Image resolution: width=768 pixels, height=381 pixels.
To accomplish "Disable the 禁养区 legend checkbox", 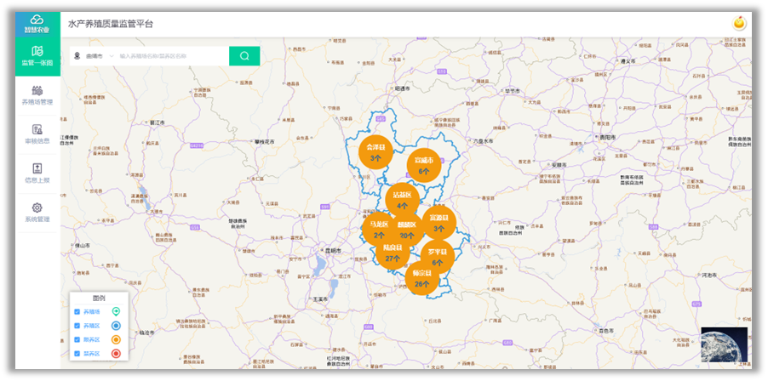I will [x=77, y=353].
